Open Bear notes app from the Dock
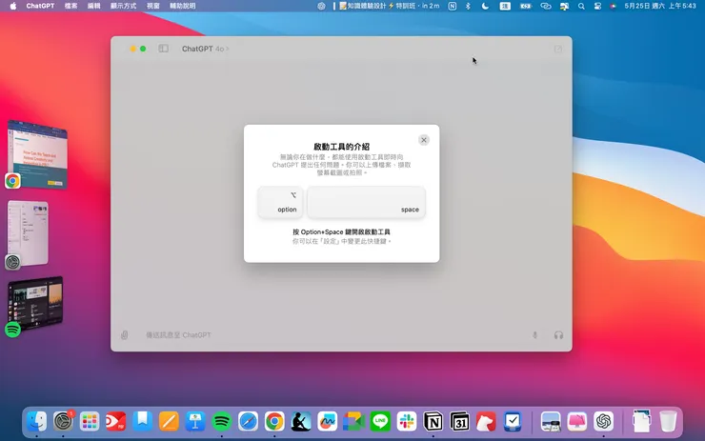This screenshot has width=705, height=441. click(486, 421)
